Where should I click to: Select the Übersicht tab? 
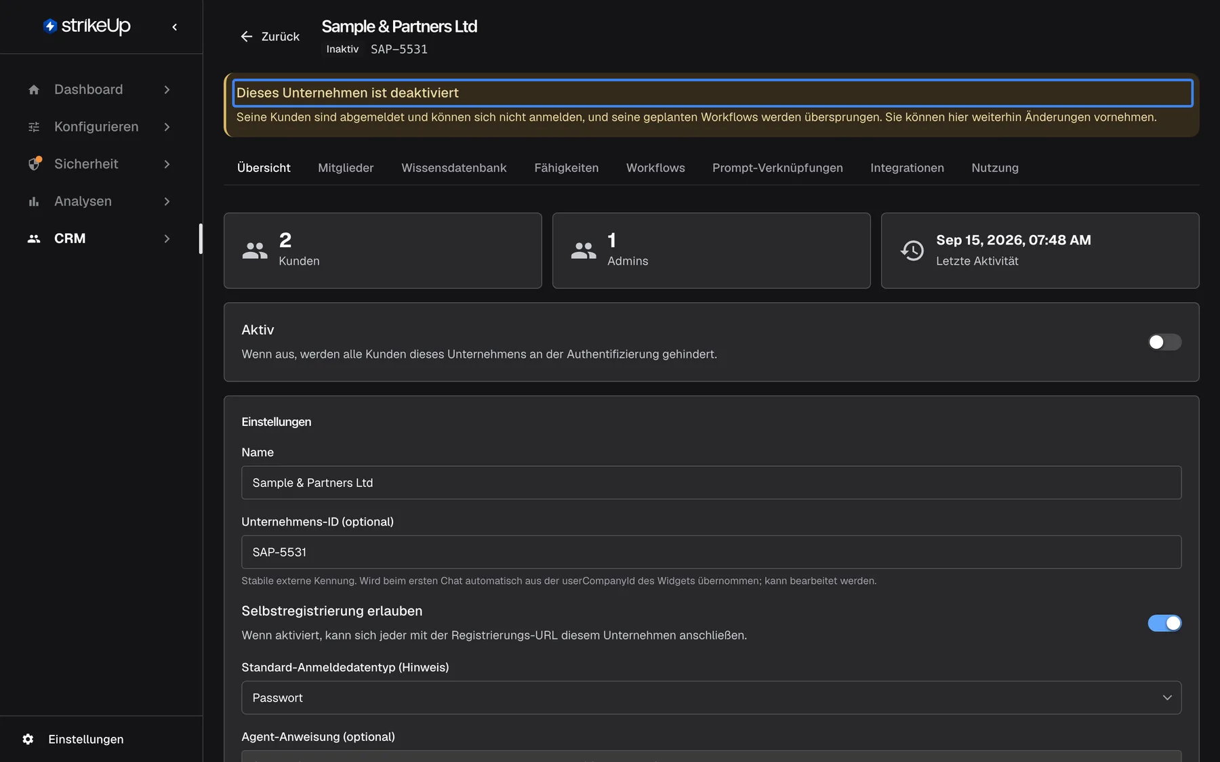coord(264,168)
